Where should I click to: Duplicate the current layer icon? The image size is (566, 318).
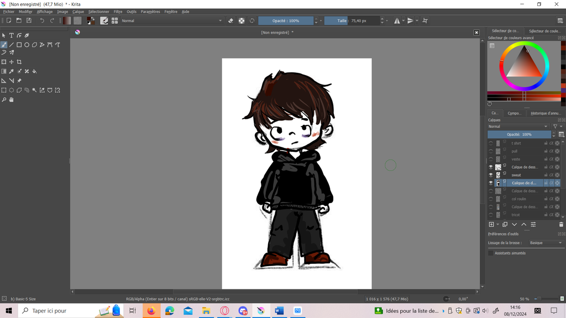tap(505, 225)
